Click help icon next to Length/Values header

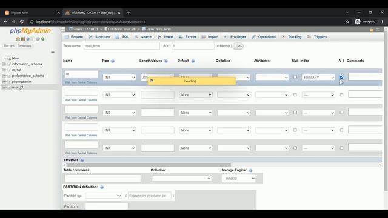pos(166,61)
